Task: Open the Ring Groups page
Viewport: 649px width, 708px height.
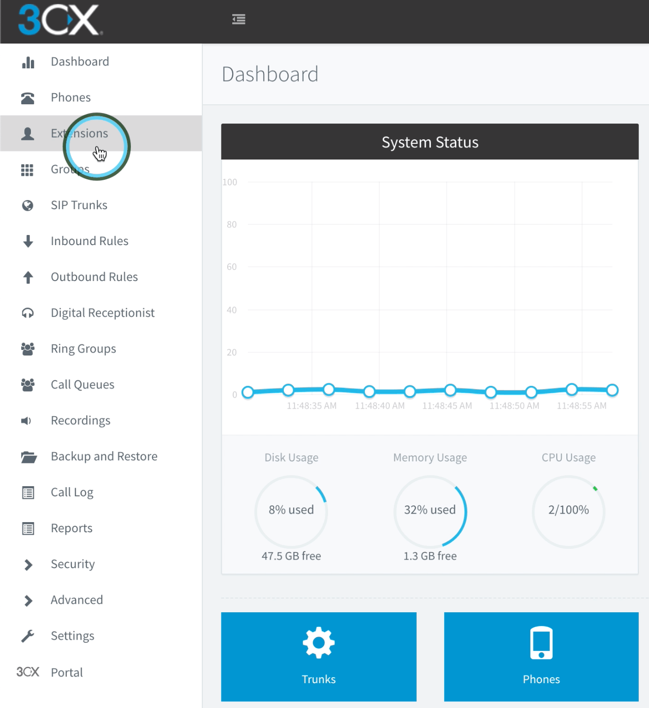Action: (x=83, y=349)
